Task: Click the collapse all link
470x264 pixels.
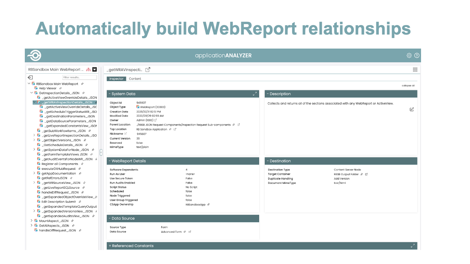Action: coord(408,86)
